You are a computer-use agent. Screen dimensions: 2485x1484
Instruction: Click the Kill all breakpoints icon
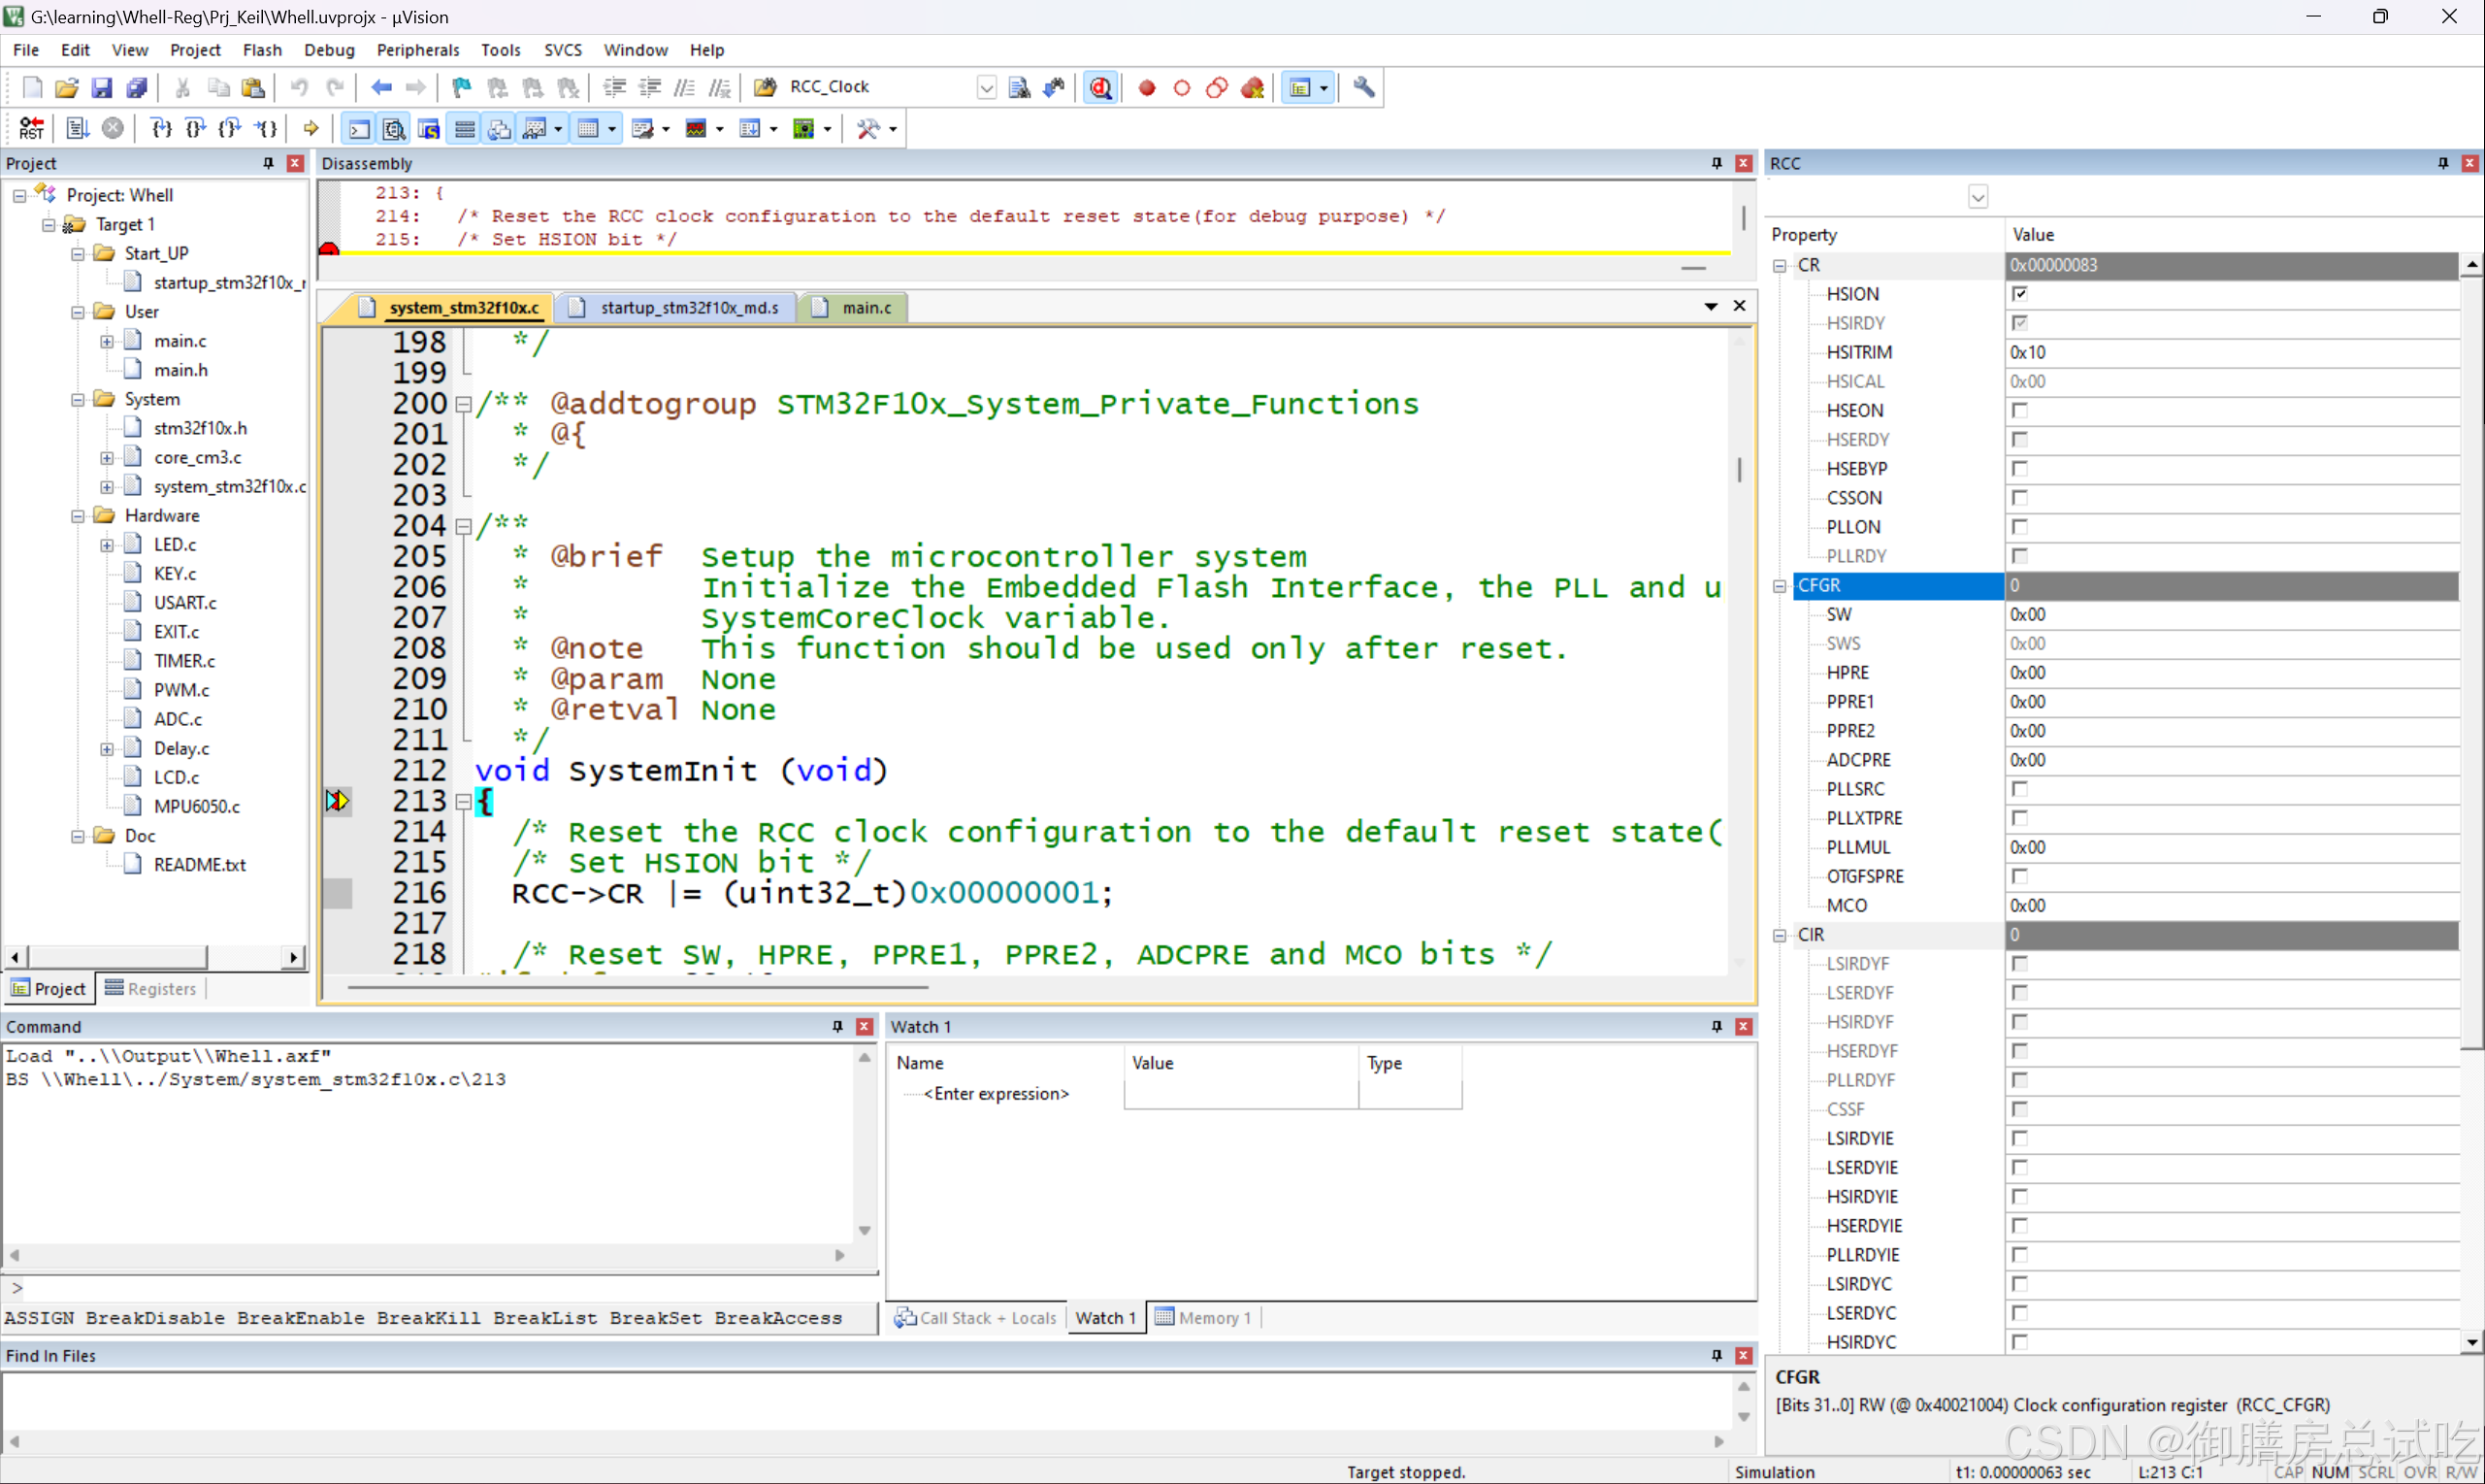coord(1253,87)
